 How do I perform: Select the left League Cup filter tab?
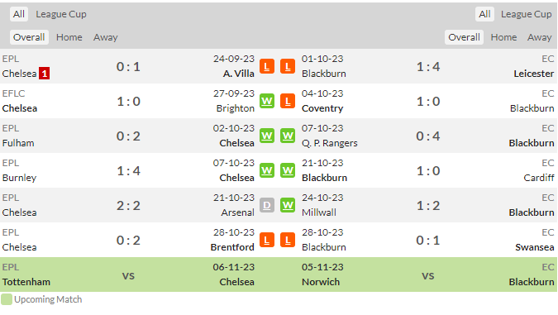click(x=61, y=14)
